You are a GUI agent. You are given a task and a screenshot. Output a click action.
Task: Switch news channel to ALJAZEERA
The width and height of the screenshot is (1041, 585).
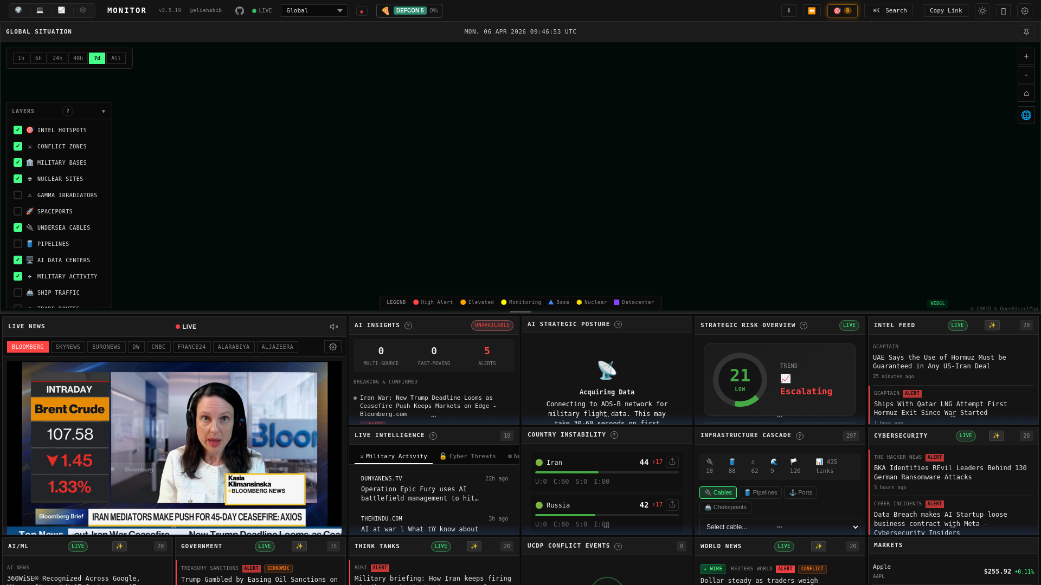(277, 347)
